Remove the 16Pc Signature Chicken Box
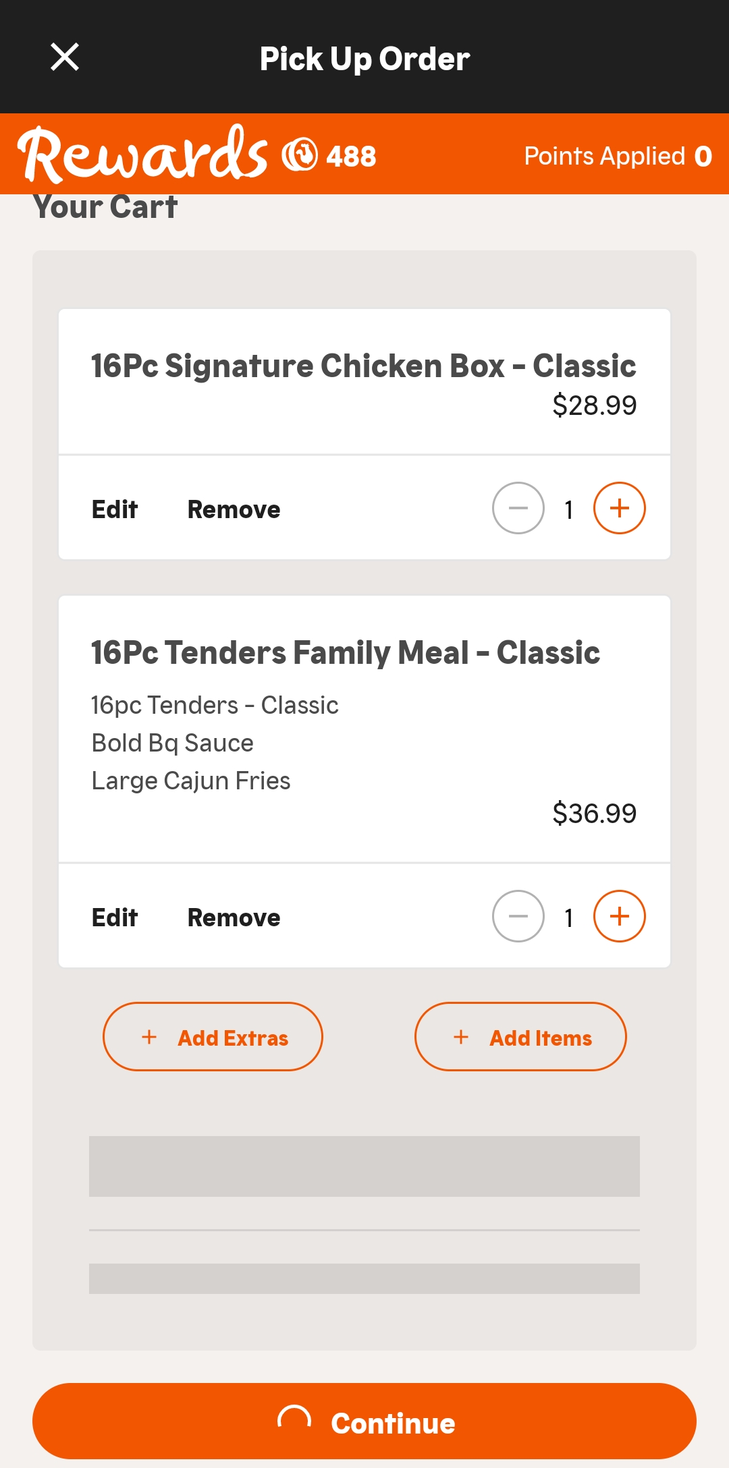 pos(234,509)
